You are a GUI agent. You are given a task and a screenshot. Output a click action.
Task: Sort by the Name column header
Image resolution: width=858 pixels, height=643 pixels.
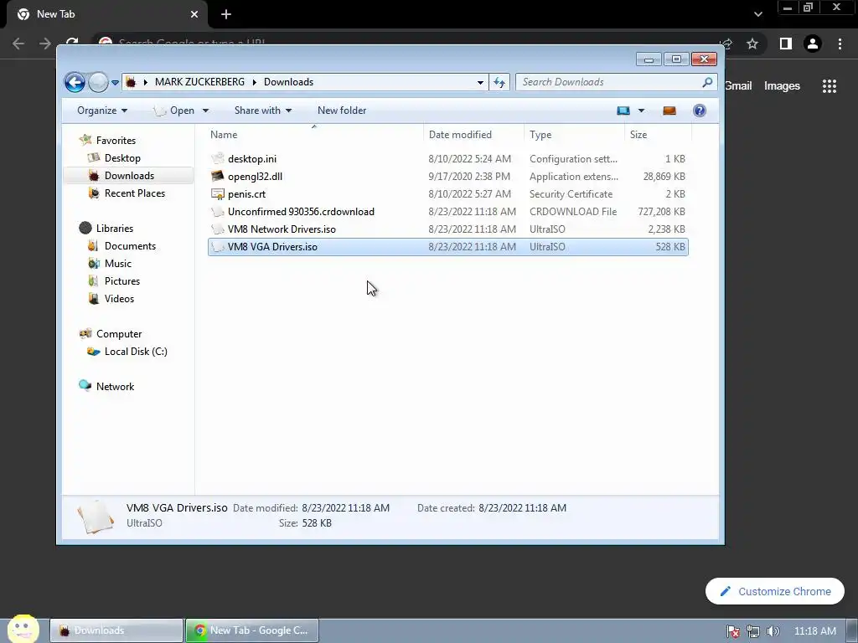point(315,135)
